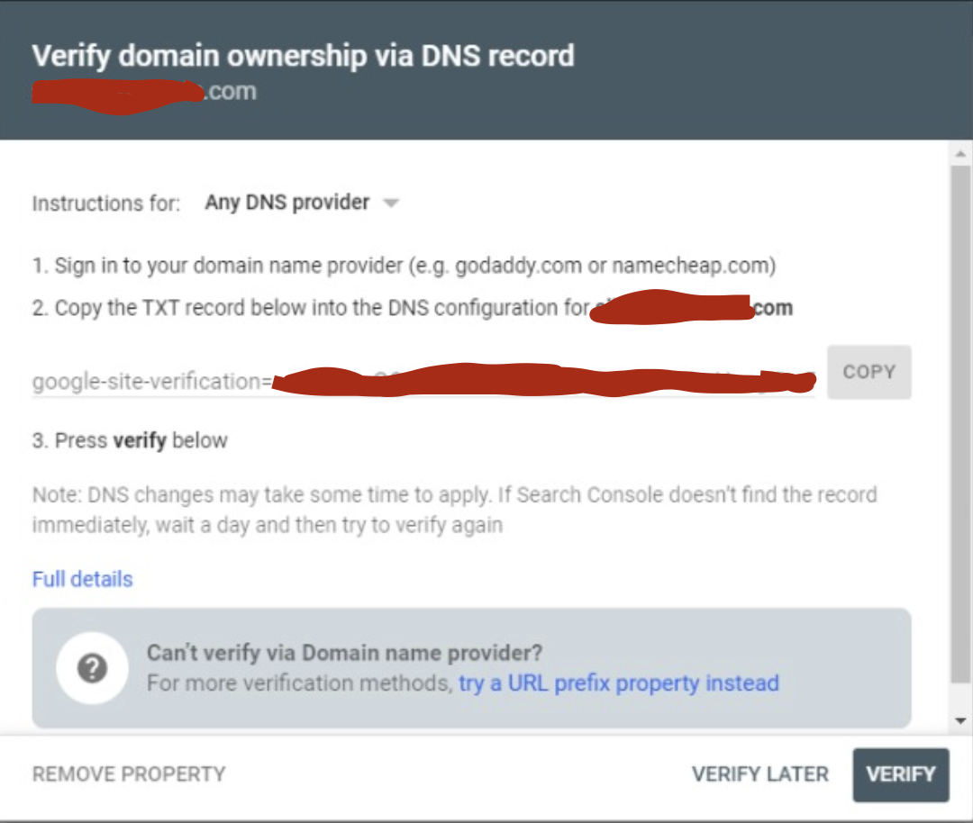
Task: Follow 'try a URL prefix property instead' link
Action: point(619,683)
